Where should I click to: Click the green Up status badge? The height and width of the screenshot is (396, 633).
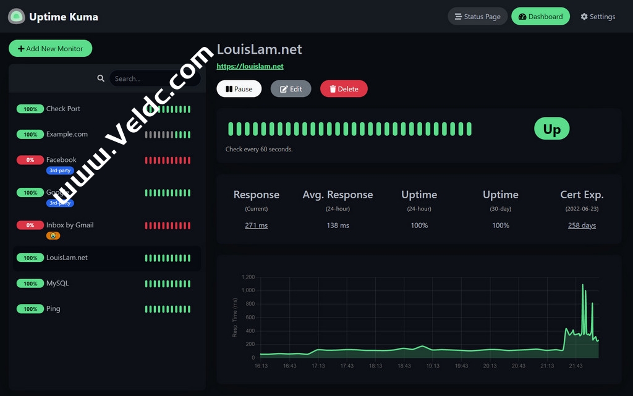click(x=551, y=128)
